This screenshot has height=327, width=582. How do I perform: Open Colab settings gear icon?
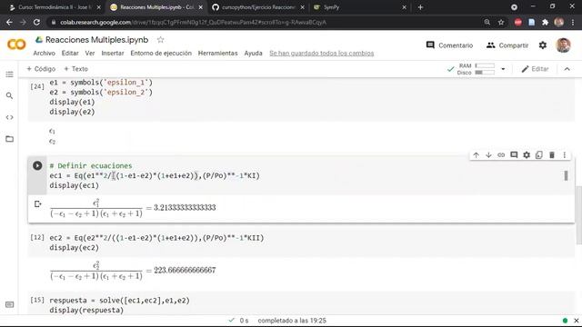point(543,45)
